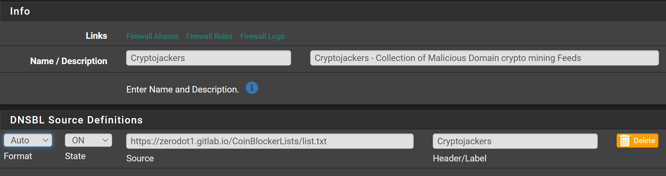Open Firewall Logs link
The width and height of the screenshot is (666, 176).
[262, 36]
